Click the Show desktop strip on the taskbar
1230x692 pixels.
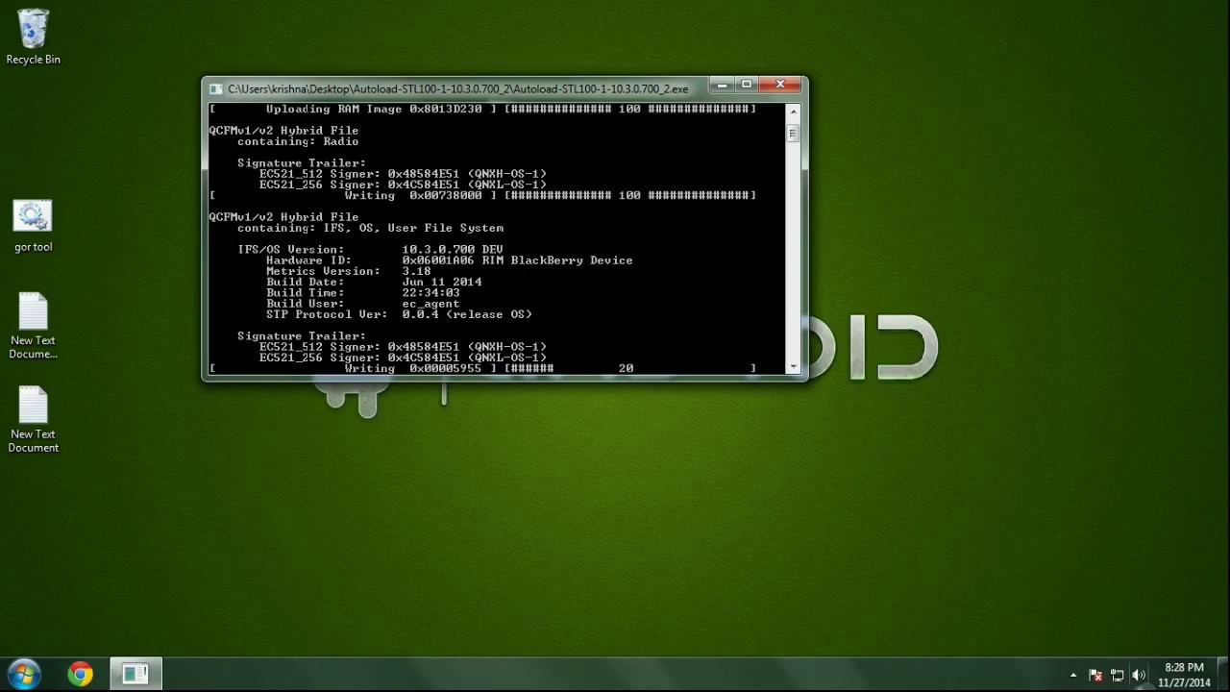tap(1223, 675)
